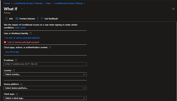The image size is (177, 101).
Task: Click info icon next to Client apps
Action: (x=17, y=94)
